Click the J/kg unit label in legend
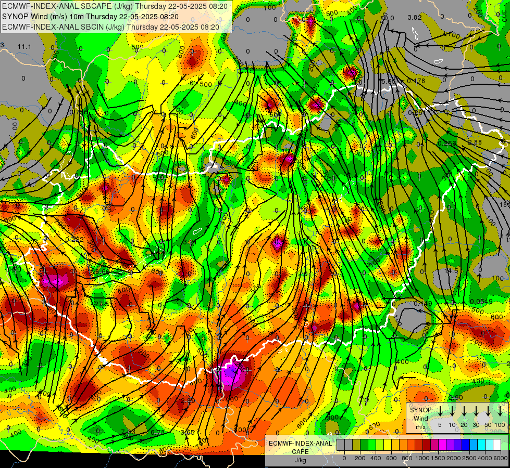 (300, 460)
